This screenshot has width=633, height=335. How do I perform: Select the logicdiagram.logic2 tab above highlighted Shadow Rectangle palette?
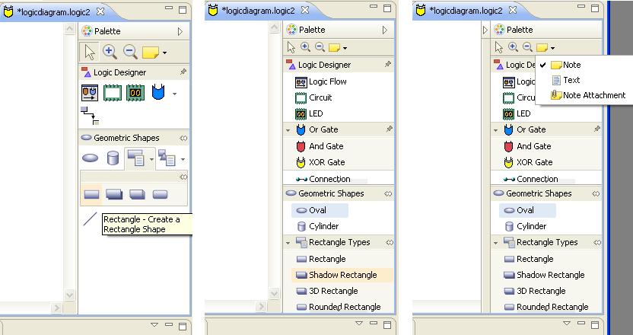point(259,10)
